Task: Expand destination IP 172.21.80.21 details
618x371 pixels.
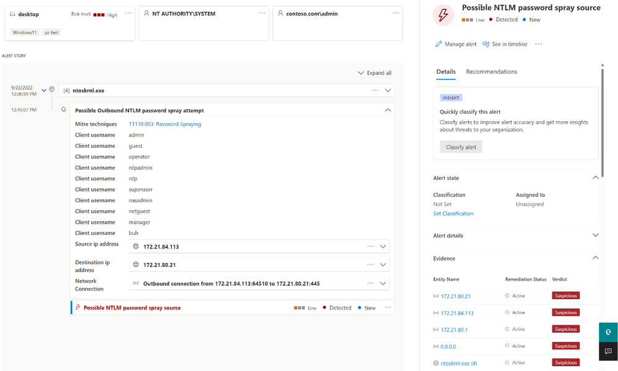Action: click(383, 265)
